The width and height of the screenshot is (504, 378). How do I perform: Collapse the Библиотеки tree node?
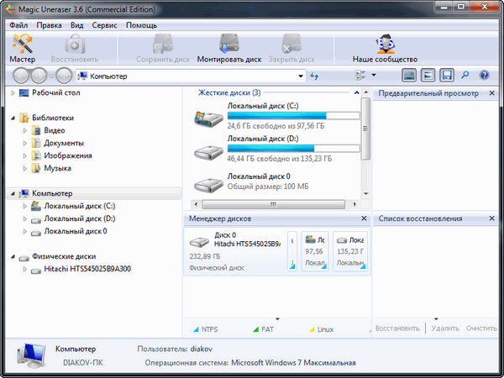pyautogui.click(x=13, y=118)
